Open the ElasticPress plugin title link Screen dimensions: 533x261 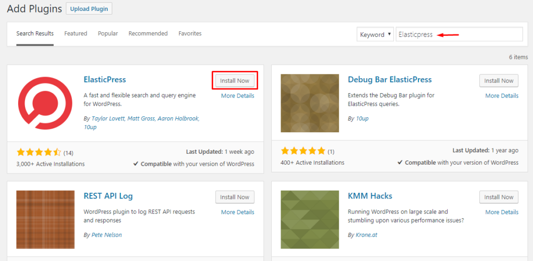click(x=105, y=80)
